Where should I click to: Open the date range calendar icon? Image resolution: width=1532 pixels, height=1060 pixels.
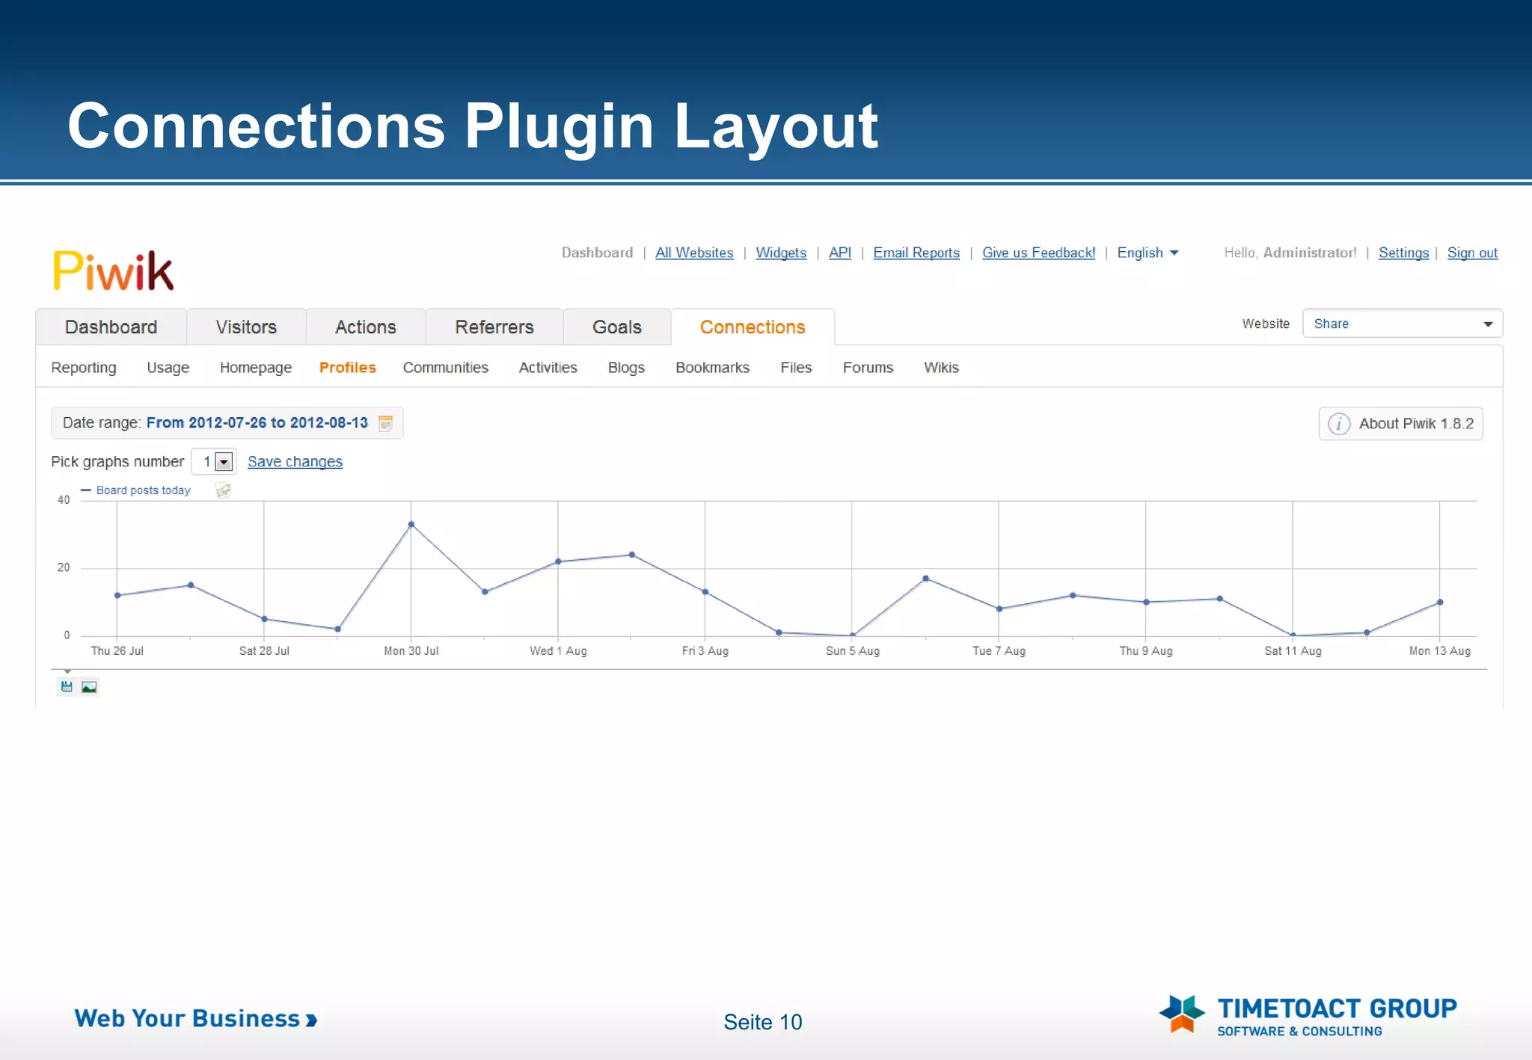386,423
